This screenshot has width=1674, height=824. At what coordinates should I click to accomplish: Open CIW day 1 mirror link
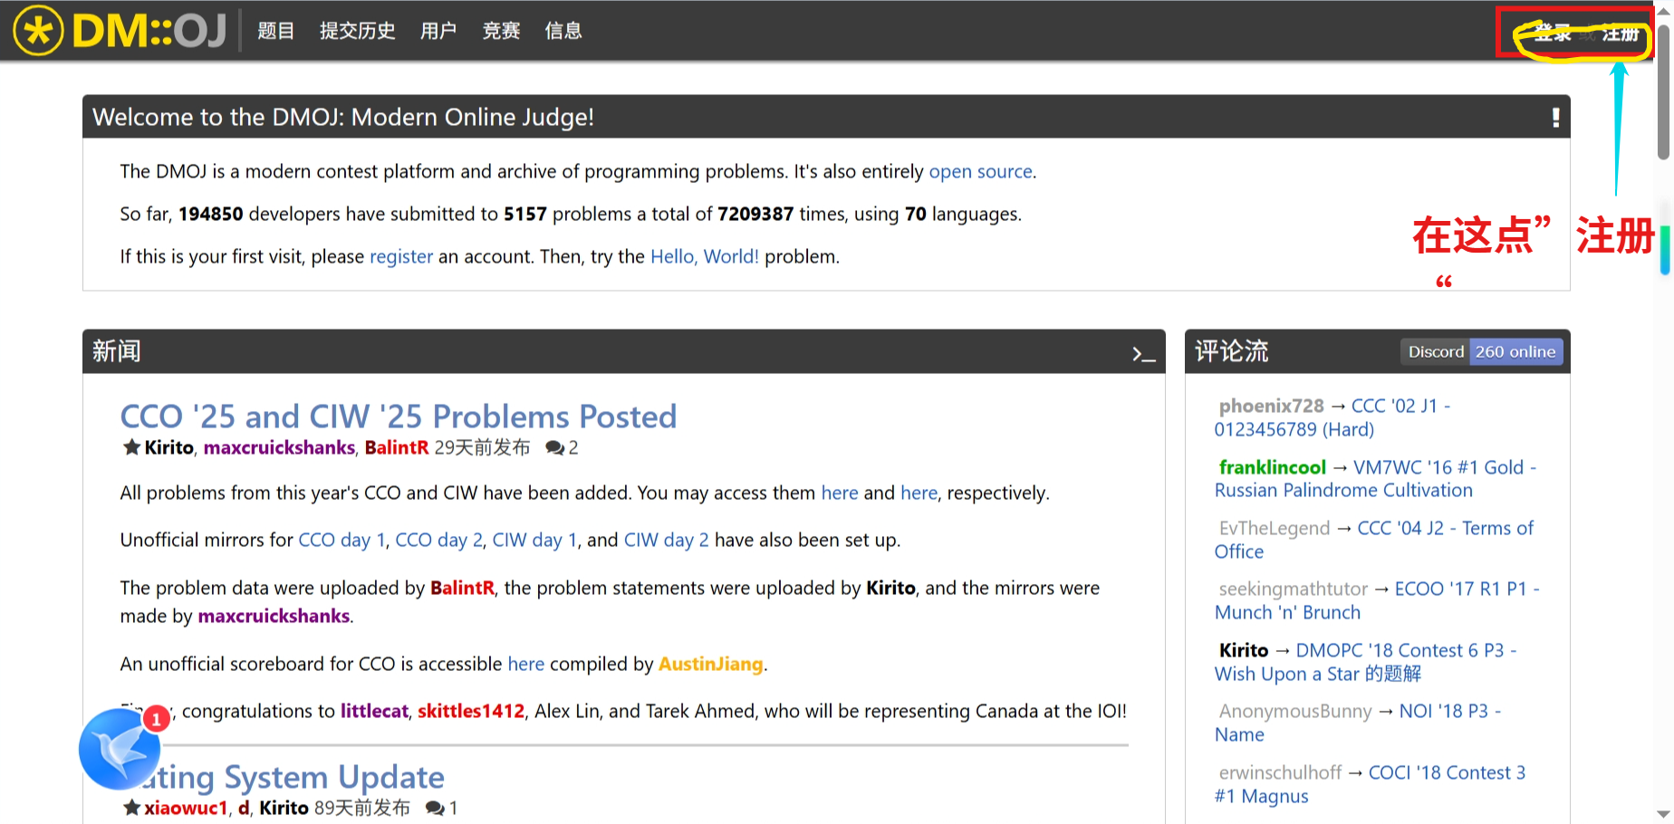click(x=534, y=540)
